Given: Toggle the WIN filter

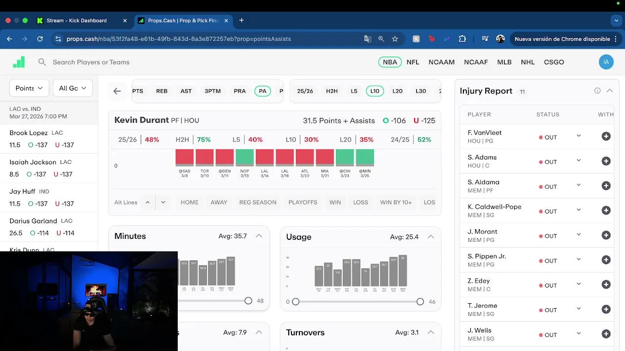Looking at the screenshot, I should 335,202.
